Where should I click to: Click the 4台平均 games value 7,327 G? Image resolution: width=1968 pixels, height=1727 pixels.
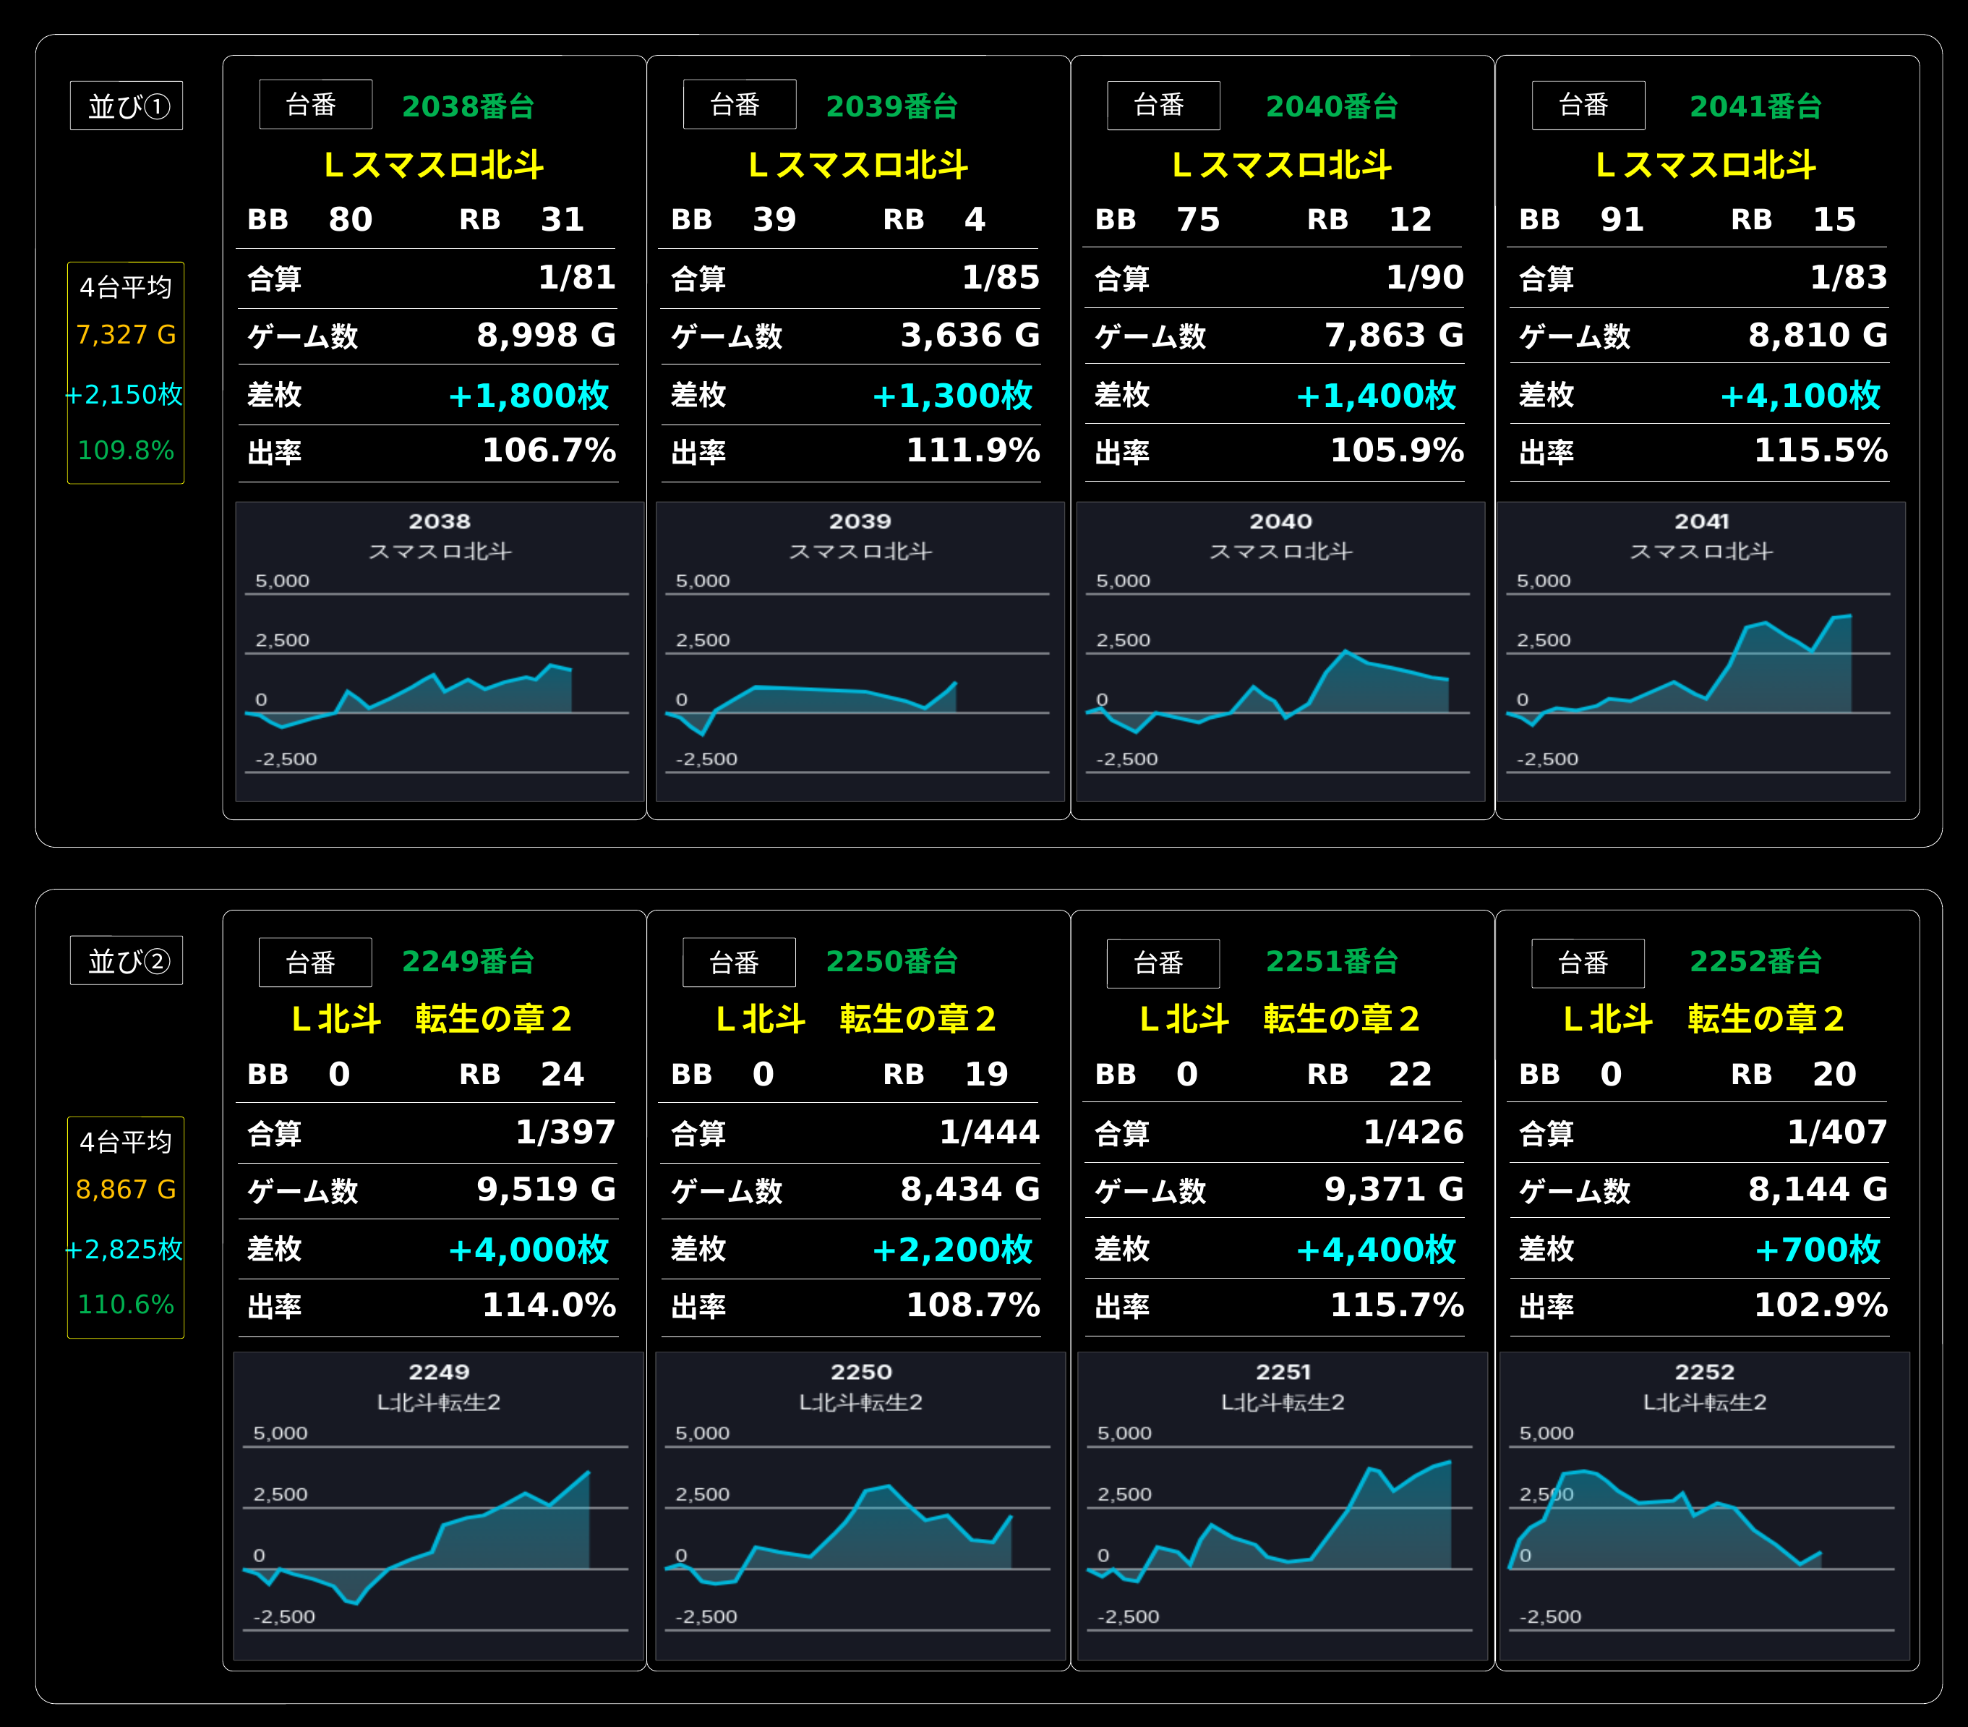coord(126,335)
